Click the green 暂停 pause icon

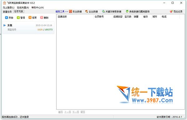tap(18, 18)
